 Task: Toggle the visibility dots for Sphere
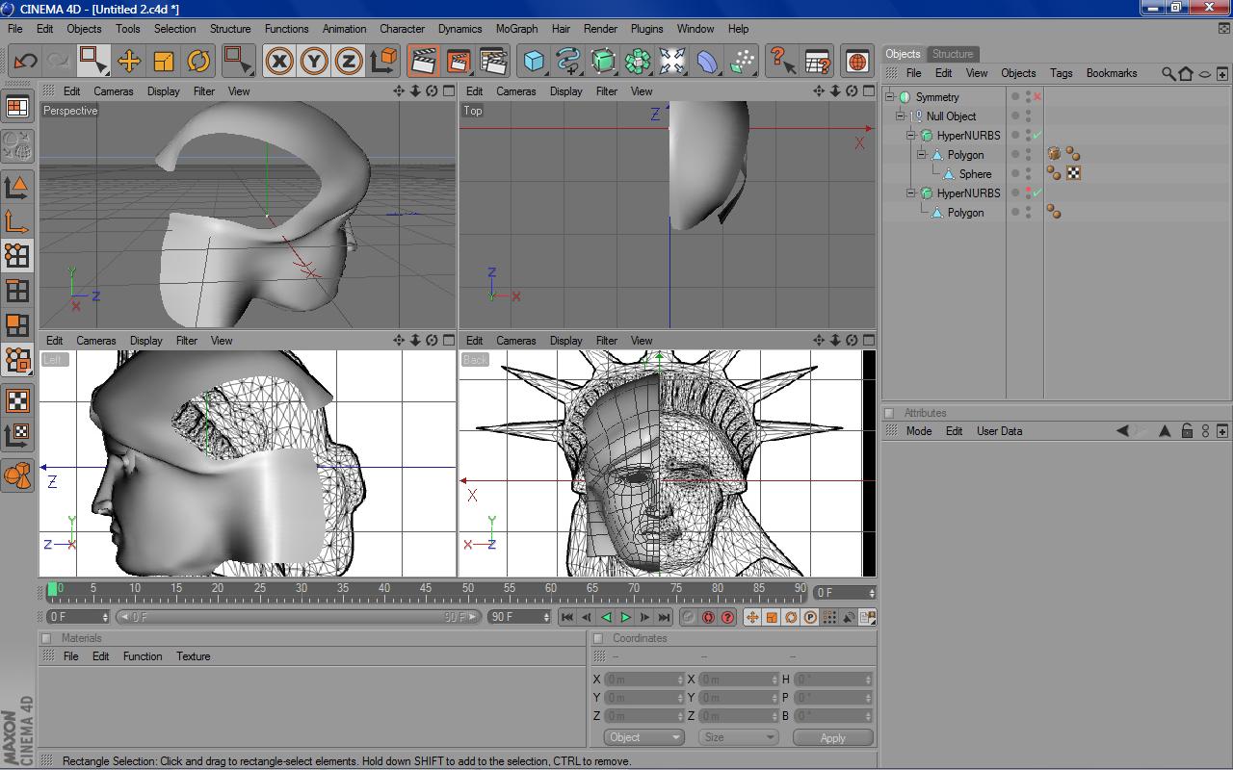point(1028,174)
